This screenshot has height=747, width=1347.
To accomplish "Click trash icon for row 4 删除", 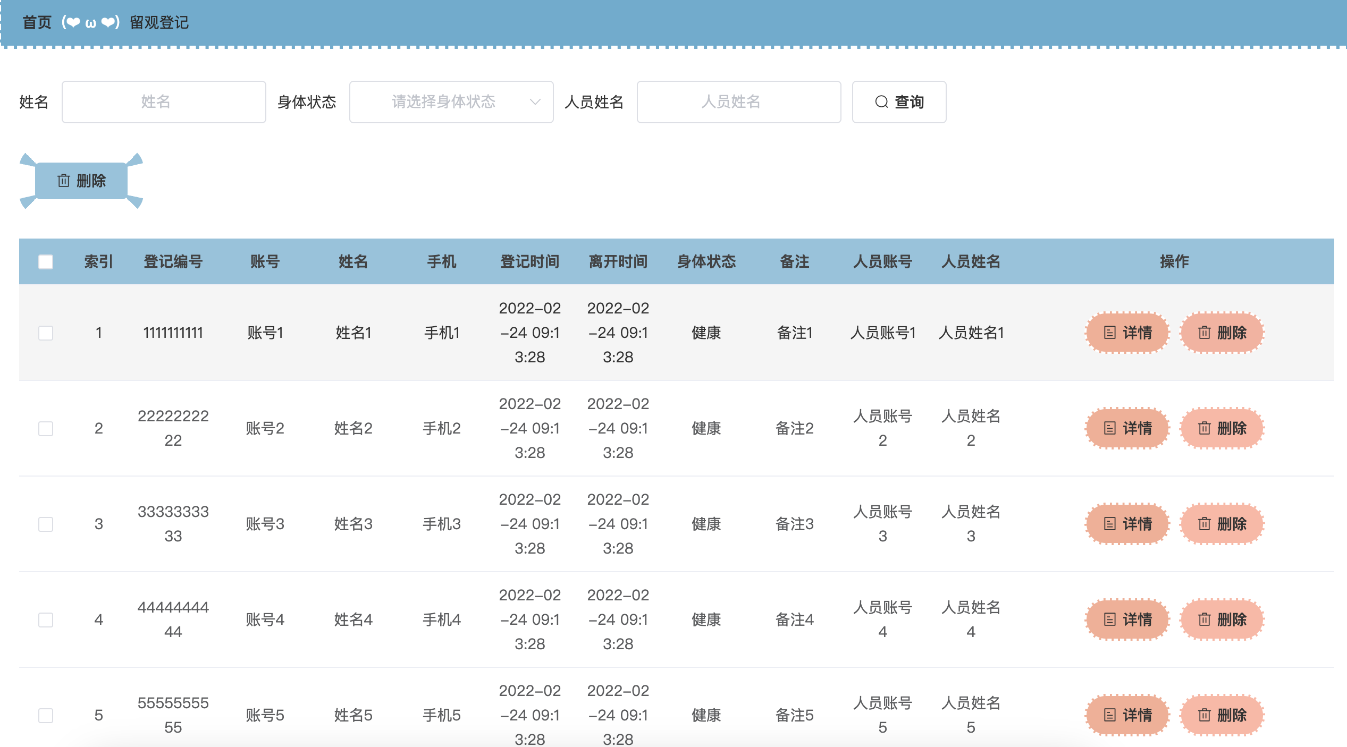I will (x=1204, y=619).
